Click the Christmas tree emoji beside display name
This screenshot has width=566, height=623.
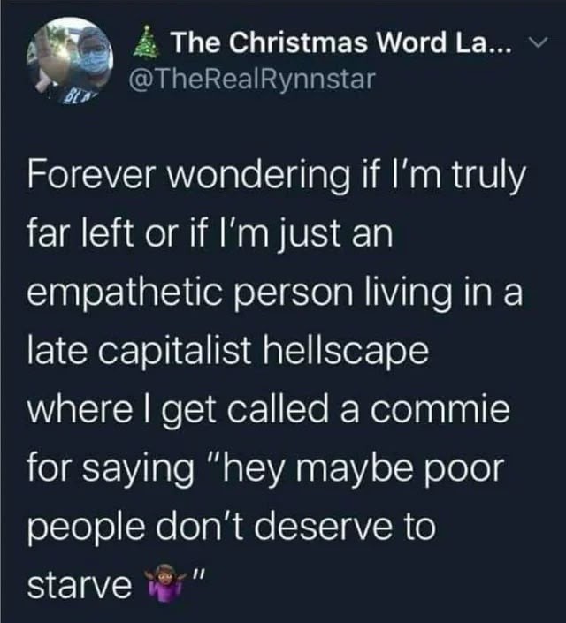[x=148, y=42]
